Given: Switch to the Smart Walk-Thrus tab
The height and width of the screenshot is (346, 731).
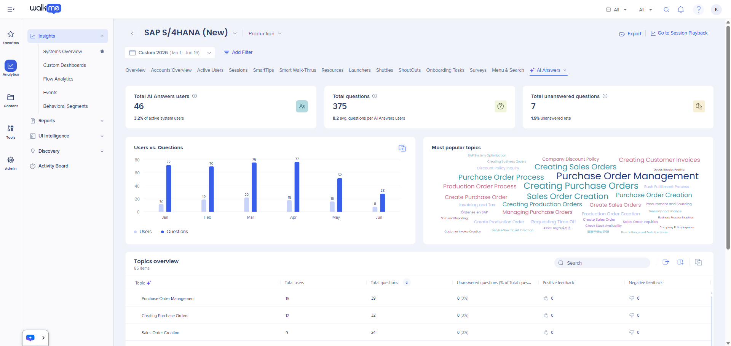Looking at the screenshot, I should pos(298,70).
